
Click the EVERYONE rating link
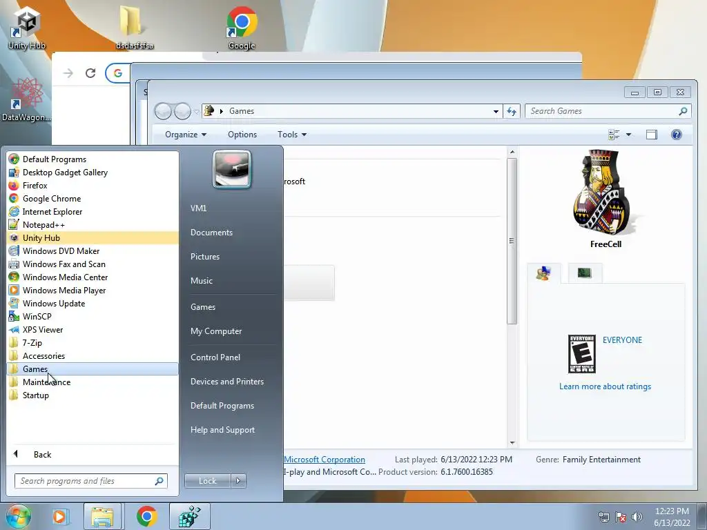pos(622,340)
